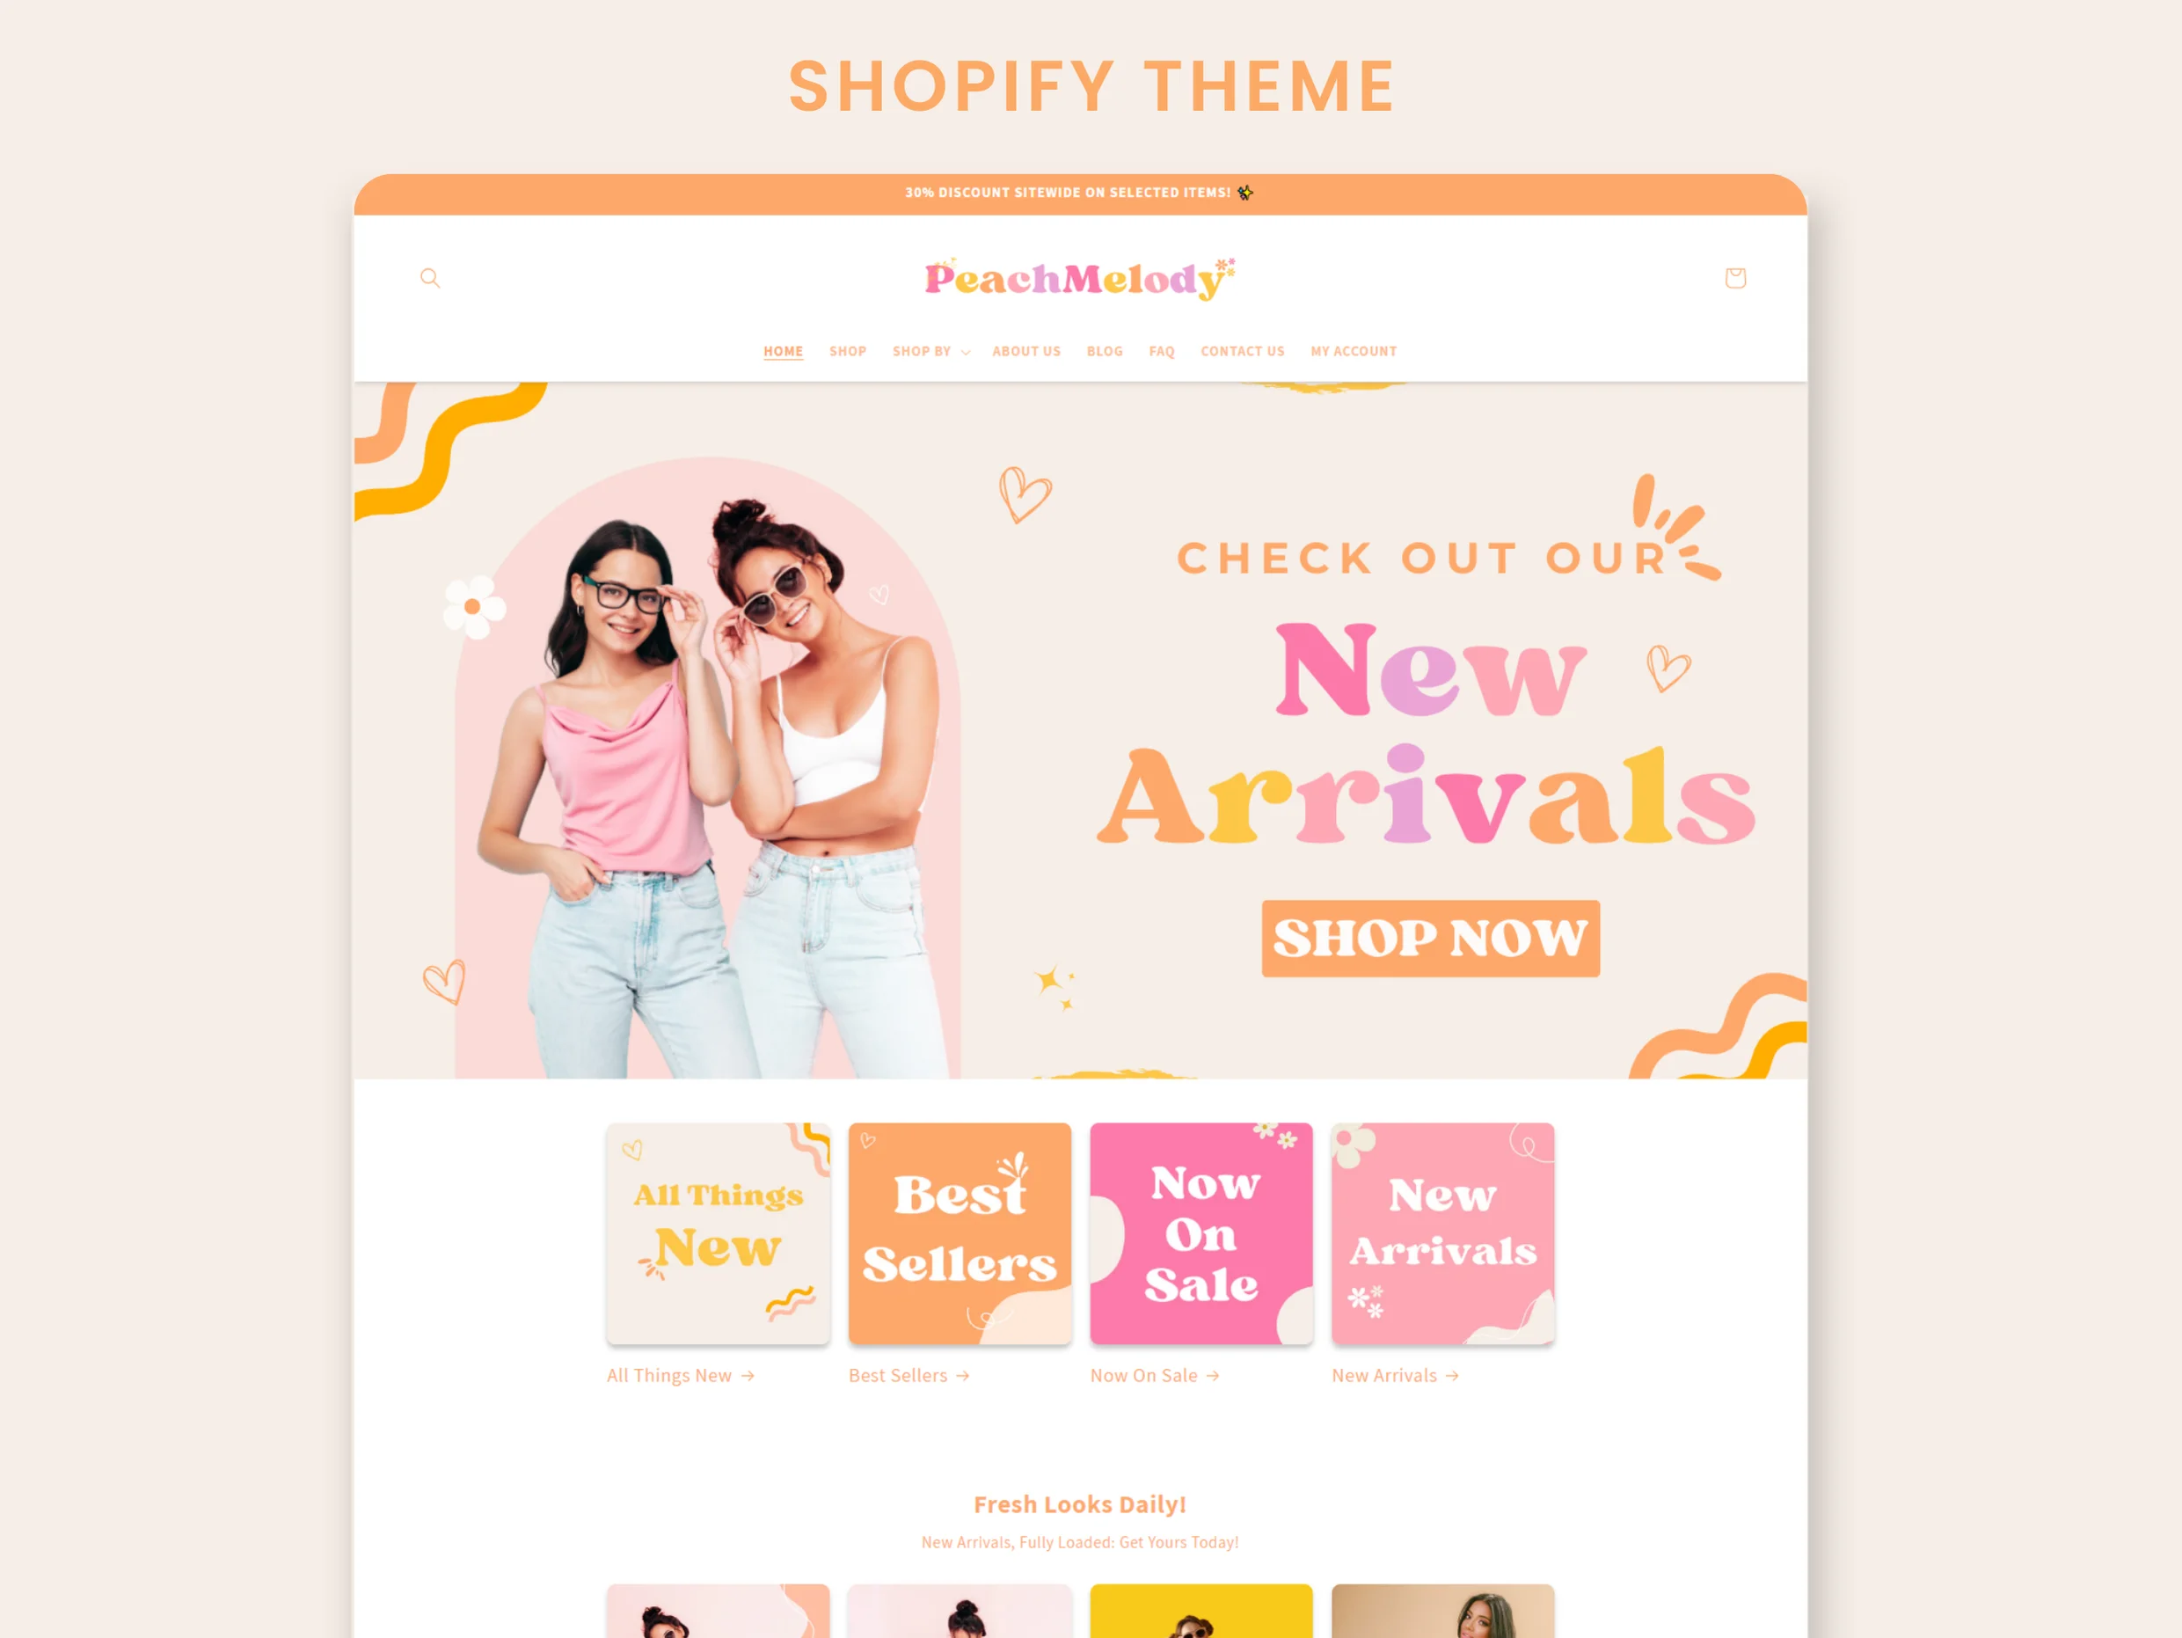Expand the Shop By dropdown chevron
Image resolution: width=2182 pixels, height=1638 pixels.
(x=966, y=352)
